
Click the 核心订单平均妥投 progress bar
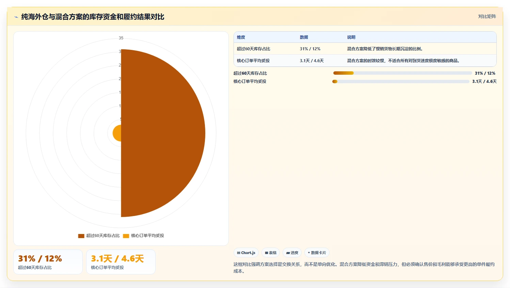(x=401, y=82)
